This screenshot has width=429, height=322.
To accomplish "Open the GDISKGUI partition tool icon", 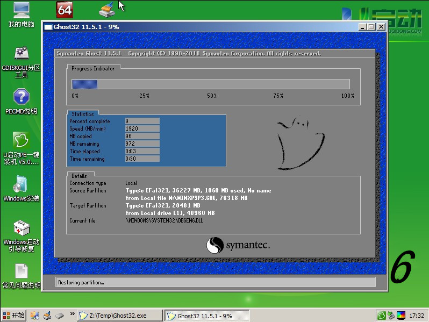I will [x=21, y=54].
